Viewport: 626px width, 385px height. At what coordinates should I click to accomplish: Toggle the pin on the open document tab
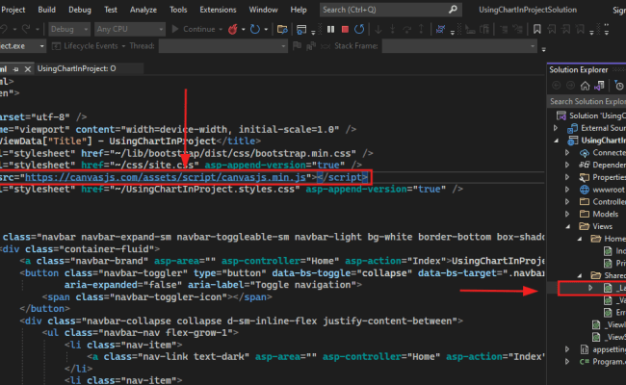[15, 69]
